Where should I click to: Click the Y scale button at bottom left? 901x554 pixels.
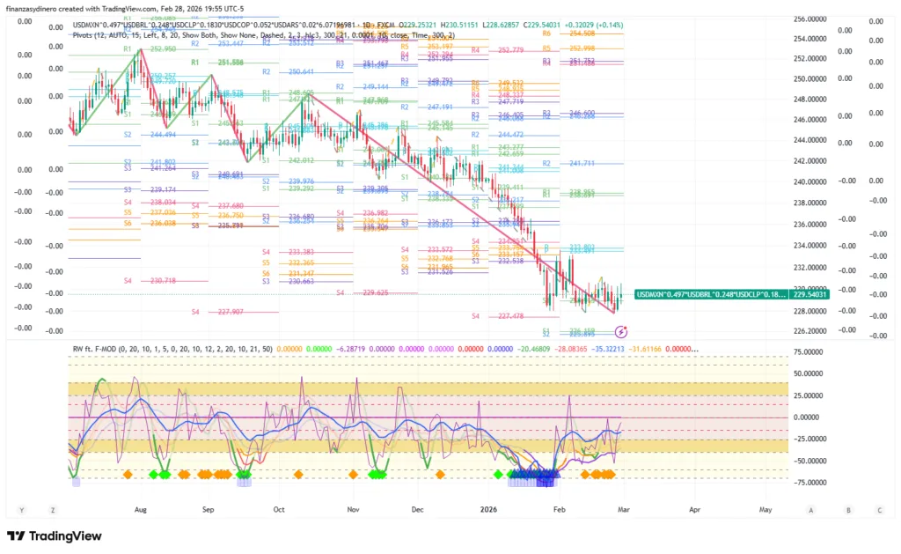pos(21,509)
